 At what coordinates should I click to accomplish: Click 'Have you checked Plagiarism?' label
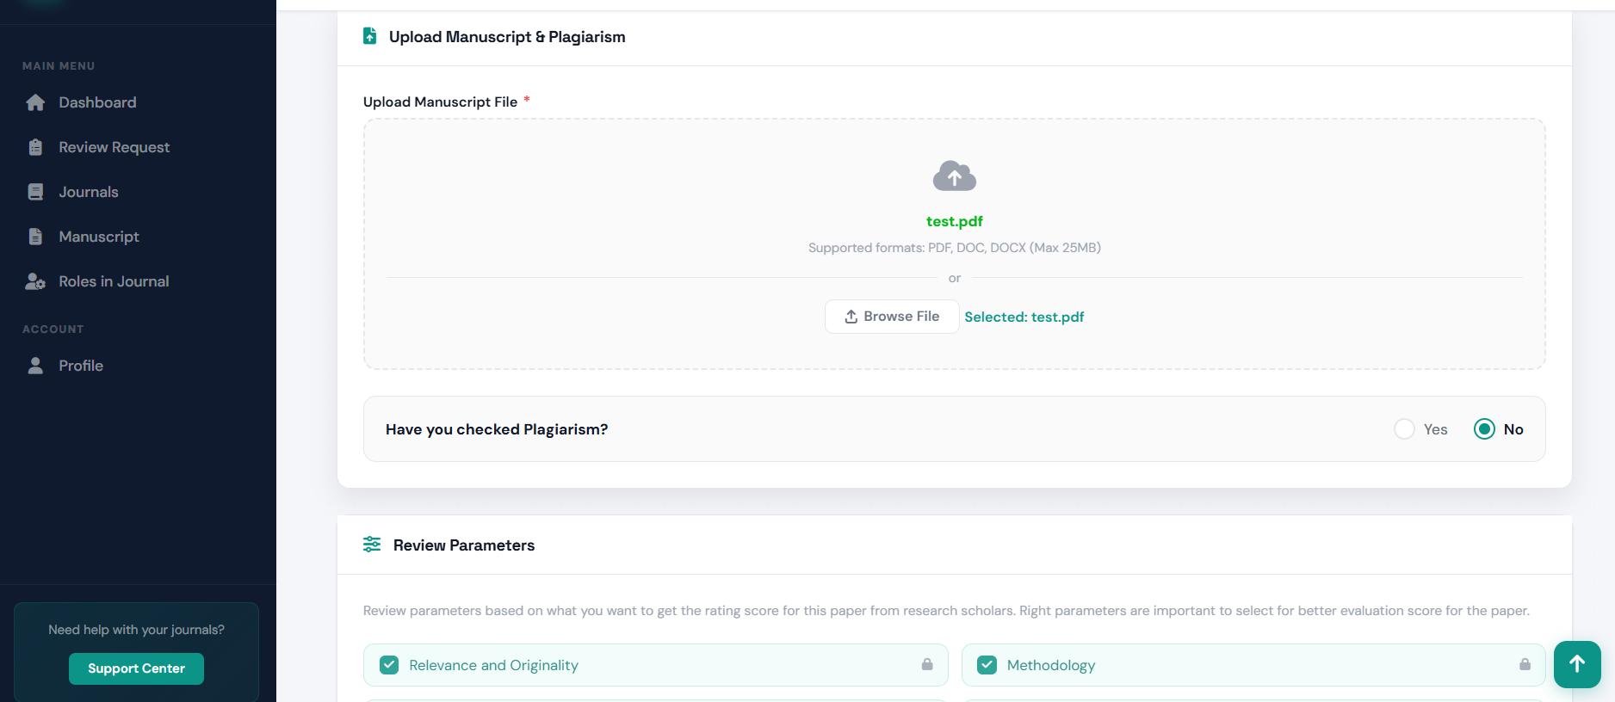(x=497, y=429)
